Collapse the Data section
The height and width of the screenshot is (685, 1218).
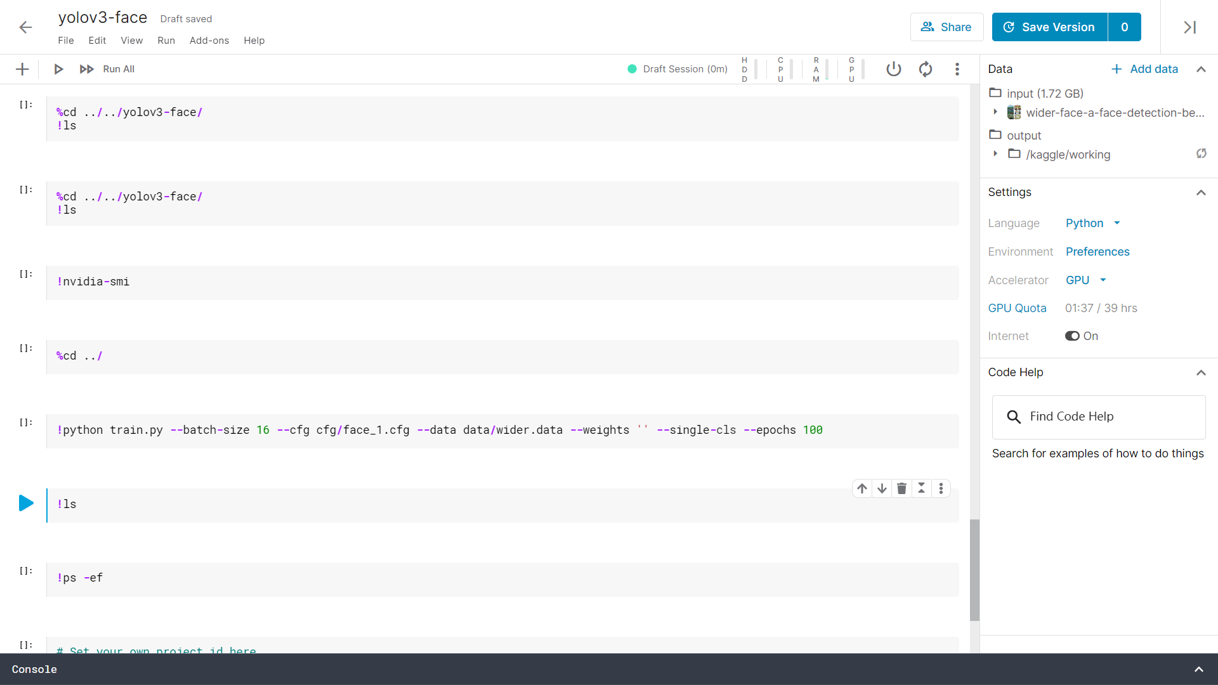coord(1201,69)
